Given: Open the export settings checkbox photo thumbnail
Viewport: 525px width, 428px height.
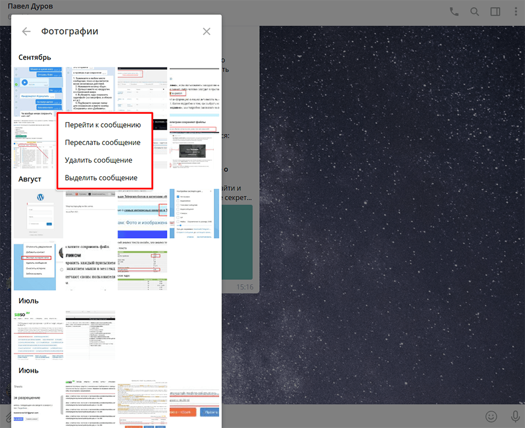Looking at the screenshot, I should click(x=194, y=213).
